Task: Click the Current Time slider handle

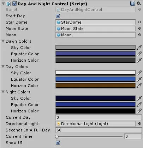Action: [57, 136]
